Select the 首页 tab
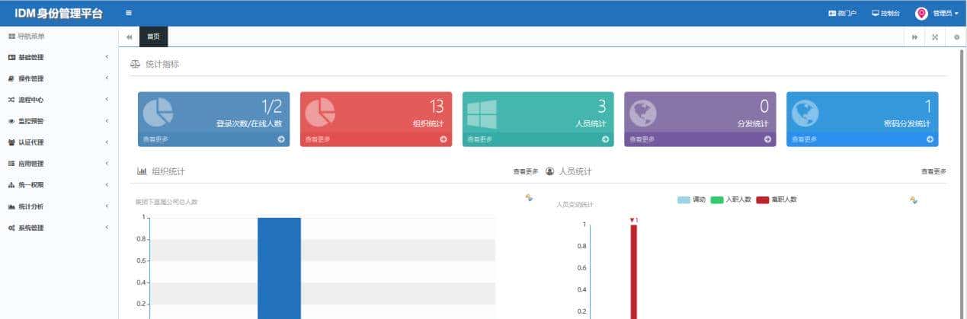 (x=153, y=37)
